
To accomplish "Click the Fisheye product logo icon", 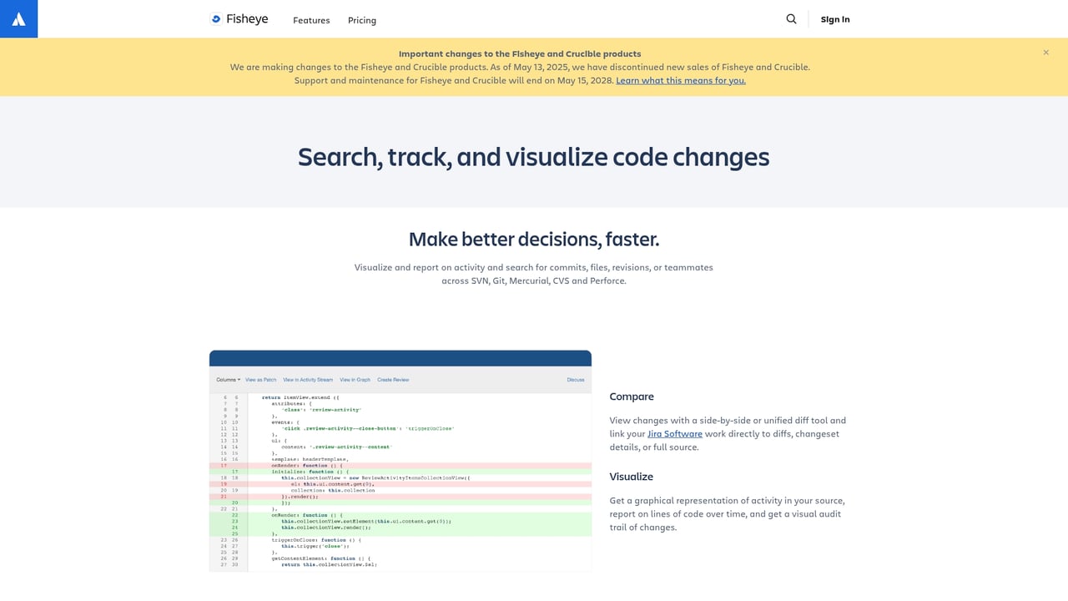I will tap(215, 18).
